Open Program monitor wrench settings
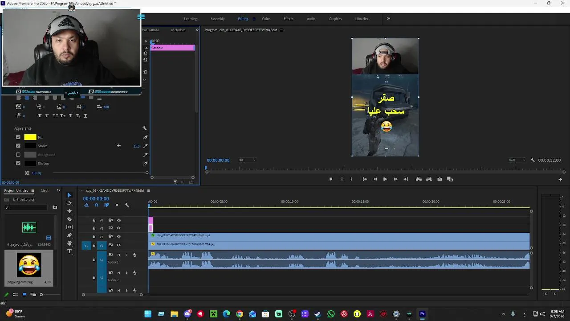570x321 pixels. click(532, 160)
